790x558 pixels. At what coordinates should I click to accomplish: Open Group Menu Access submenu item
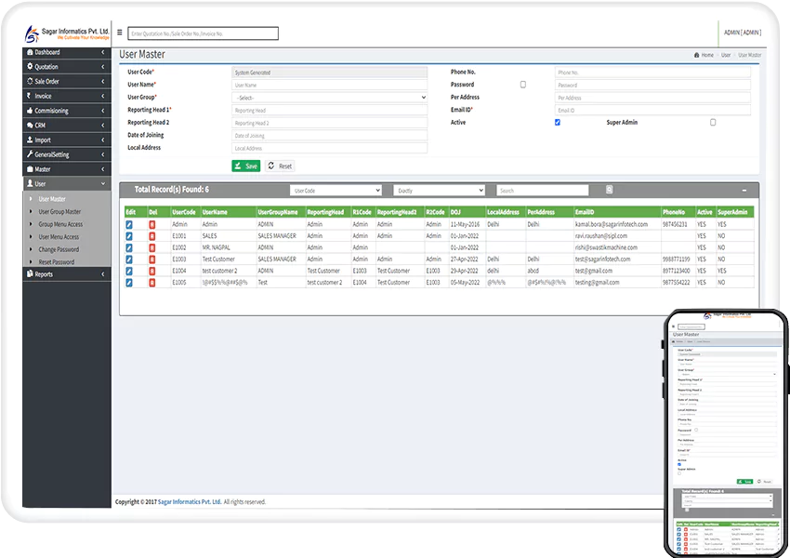[x=60, y=224]
